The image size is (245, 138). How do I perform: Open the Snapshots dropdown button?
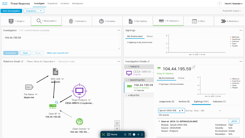[34, 11]
